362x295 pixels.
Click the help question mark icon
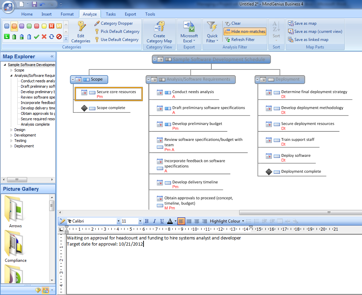[38, 290]
